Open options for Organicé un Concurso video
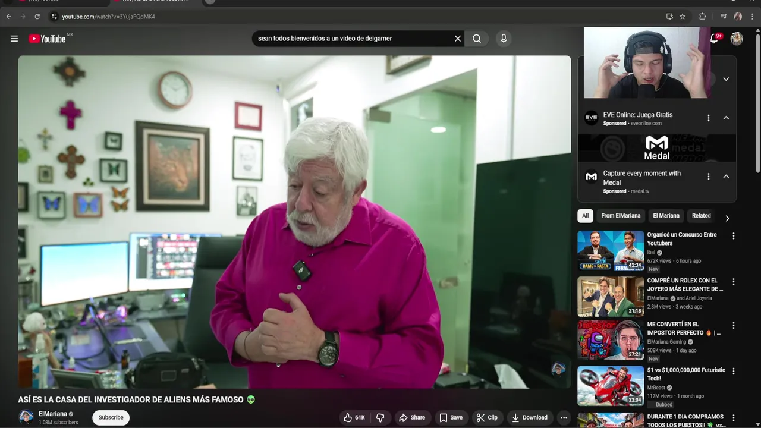761x428 pixels. coord(733,236)
